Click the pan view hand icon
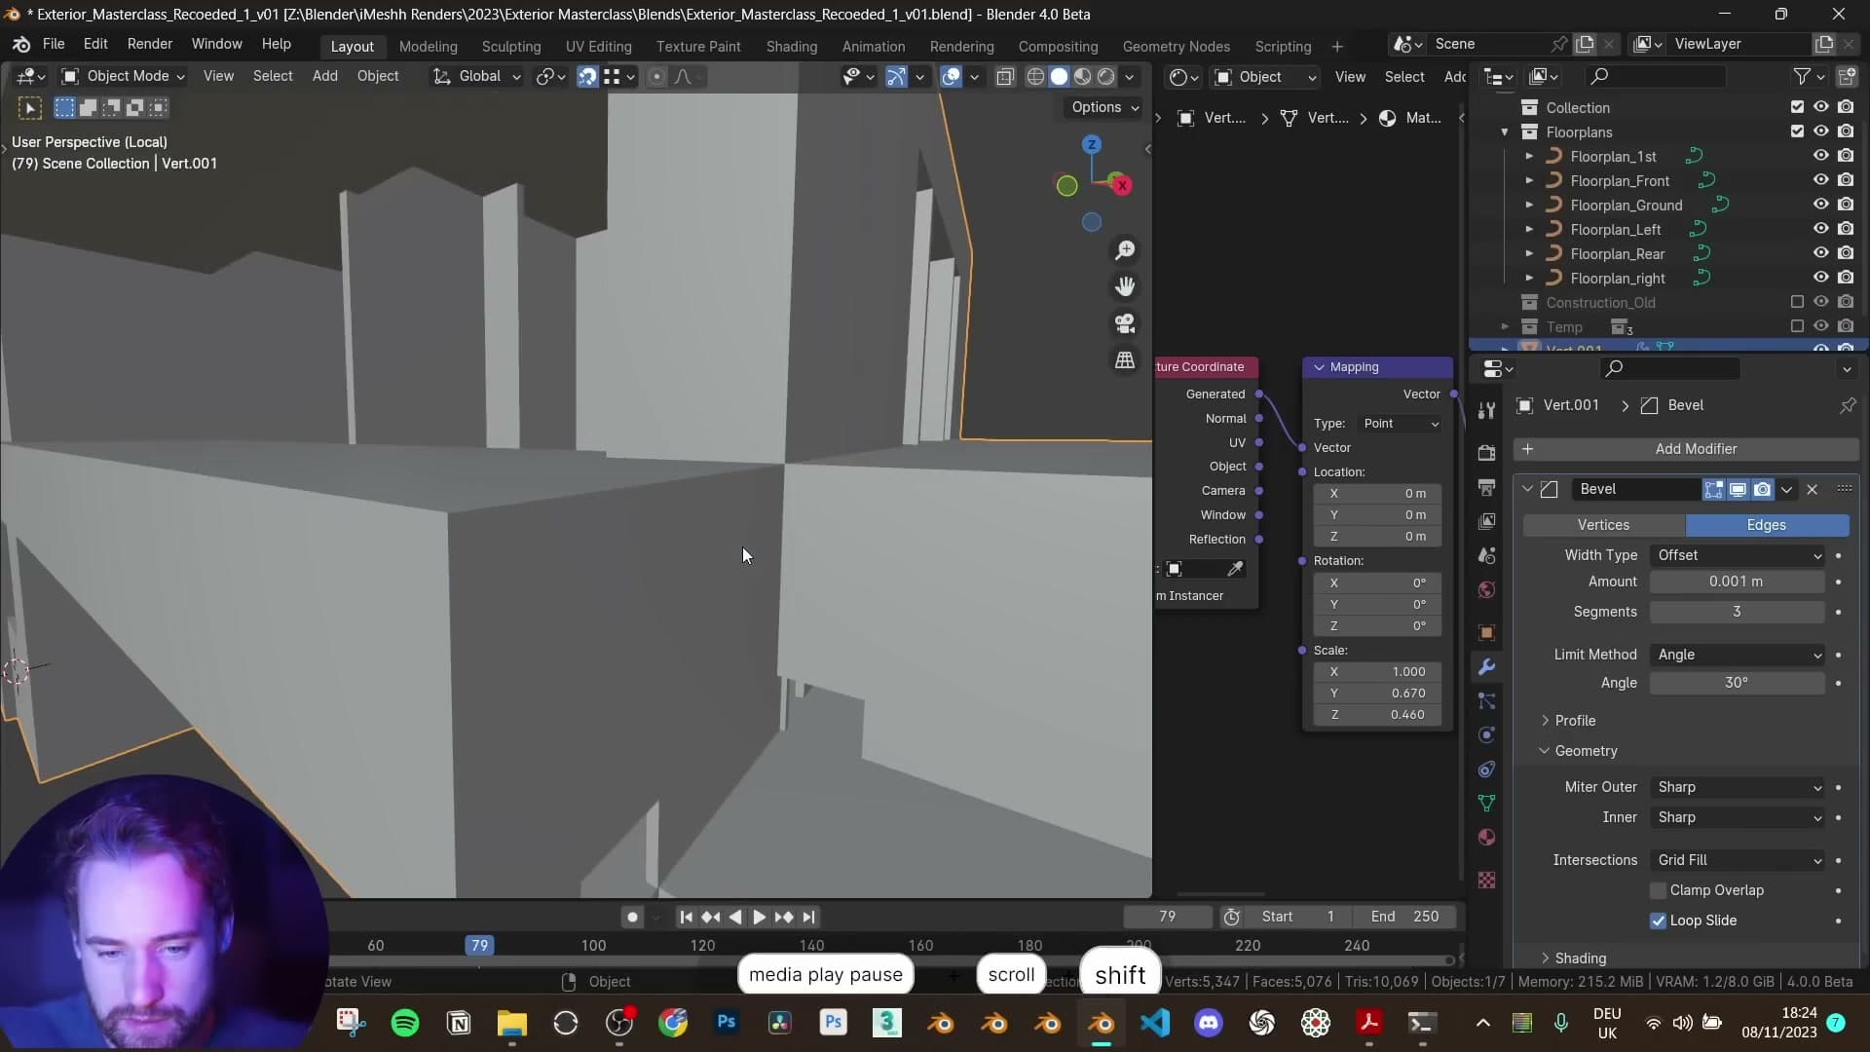This screenshot has height=1052, width=1870. (x=1125, y=286)
